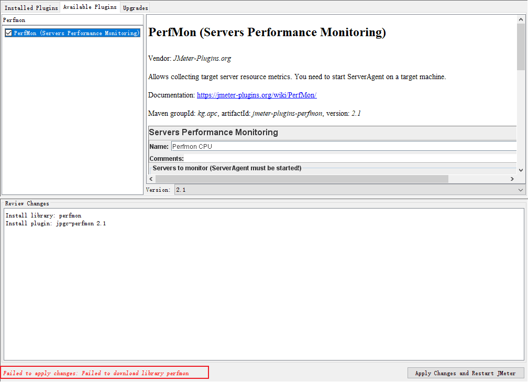This screenshot has height=382, width=528.
Task: Click the 'Failed to apply changes' error message
Action: (x=96, y=373)
